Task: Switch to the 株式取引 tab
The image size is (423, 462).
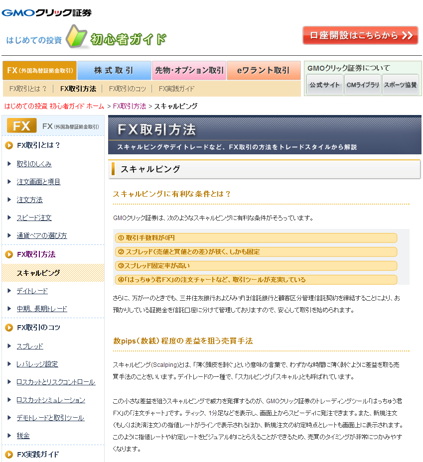Action: (115, 70)
